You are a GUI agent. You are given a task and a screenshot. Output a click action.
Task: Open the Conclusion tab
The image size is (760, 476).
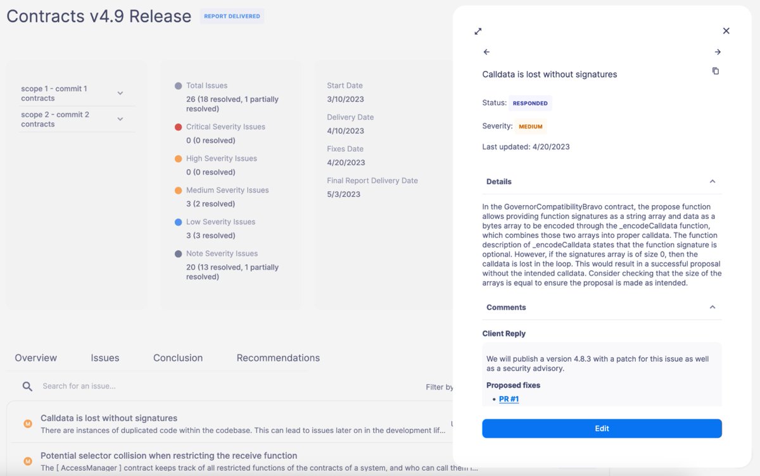click(178, 358)
